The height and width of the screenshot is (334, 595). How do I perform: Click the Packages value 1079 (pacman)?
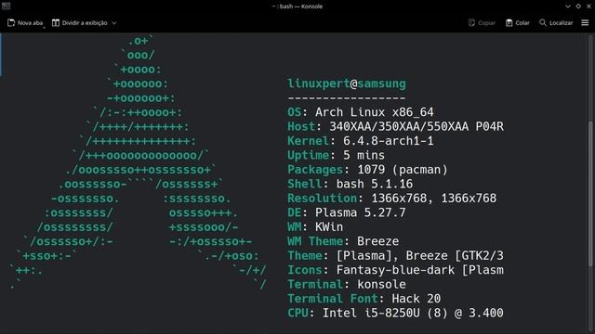click(x=403, y=170)
